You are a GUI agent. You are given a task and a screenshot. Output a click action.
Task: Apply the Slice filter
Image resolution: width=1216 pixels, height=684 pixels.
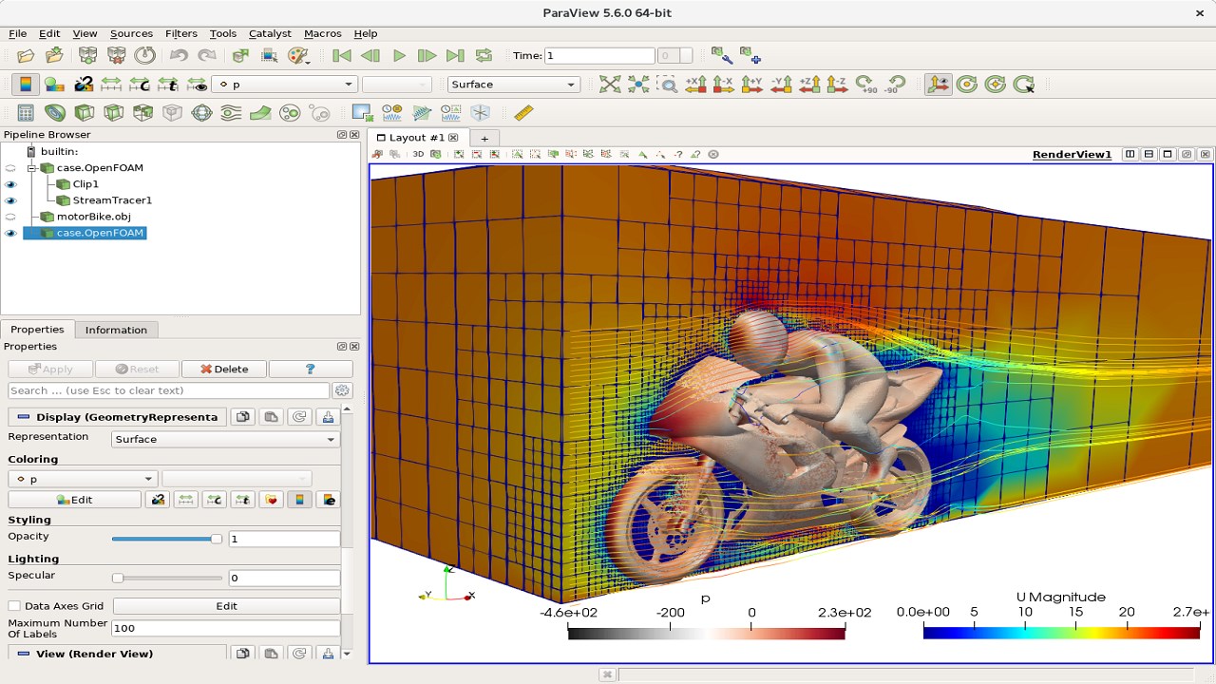tap(114, 113)
